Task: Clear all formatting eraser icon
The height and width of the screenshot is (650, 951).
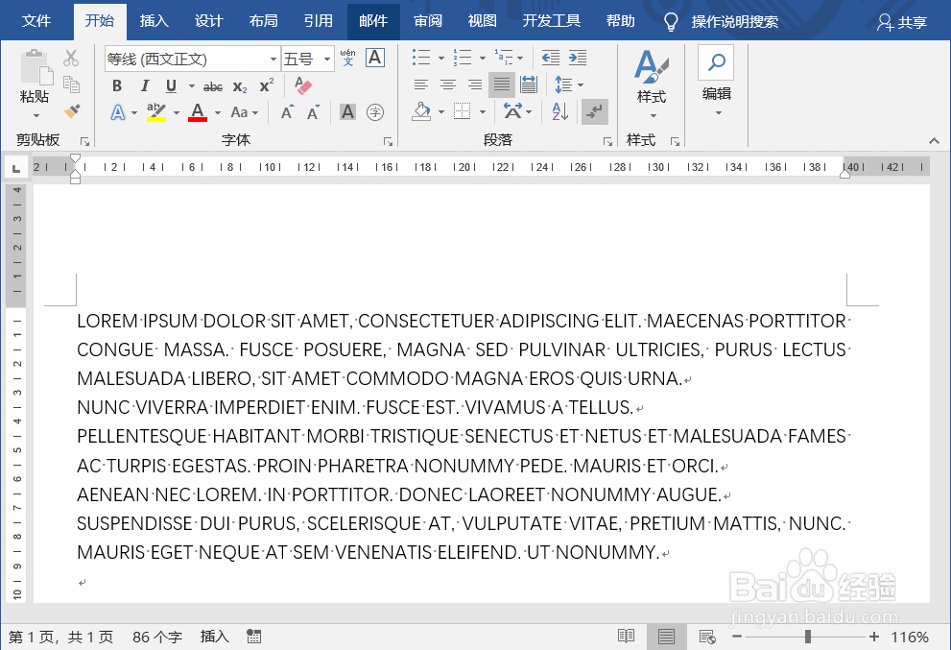Action: click(x=302, y=85)
